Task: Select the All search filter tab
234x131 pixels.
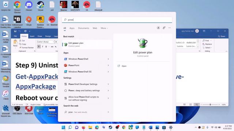Action: 65,28
